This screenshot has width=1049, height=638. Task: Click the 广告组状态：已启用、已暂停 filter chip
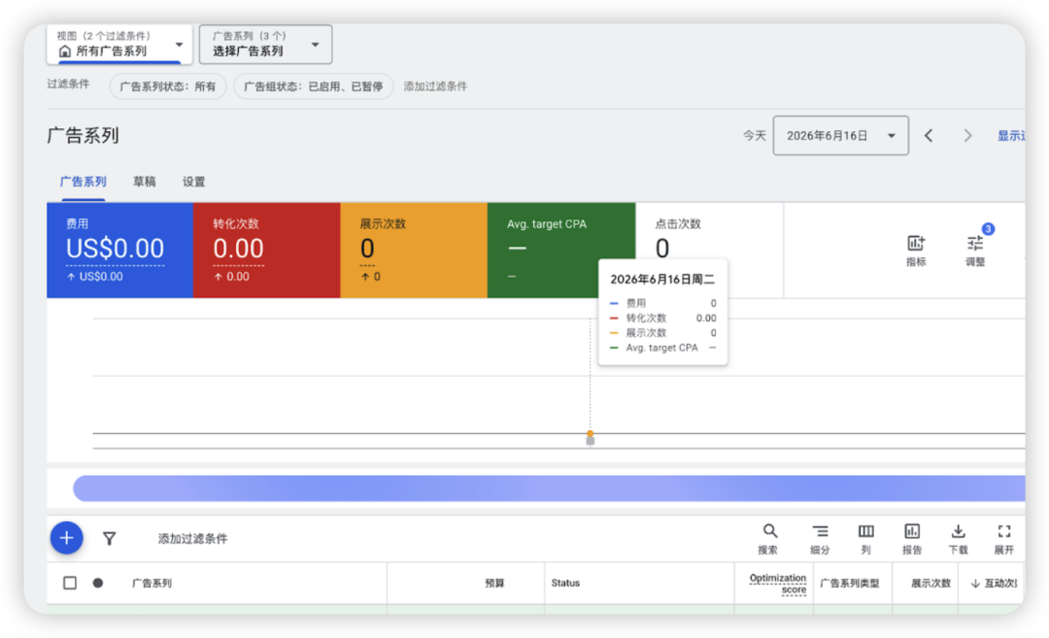[x=313, y=86]
